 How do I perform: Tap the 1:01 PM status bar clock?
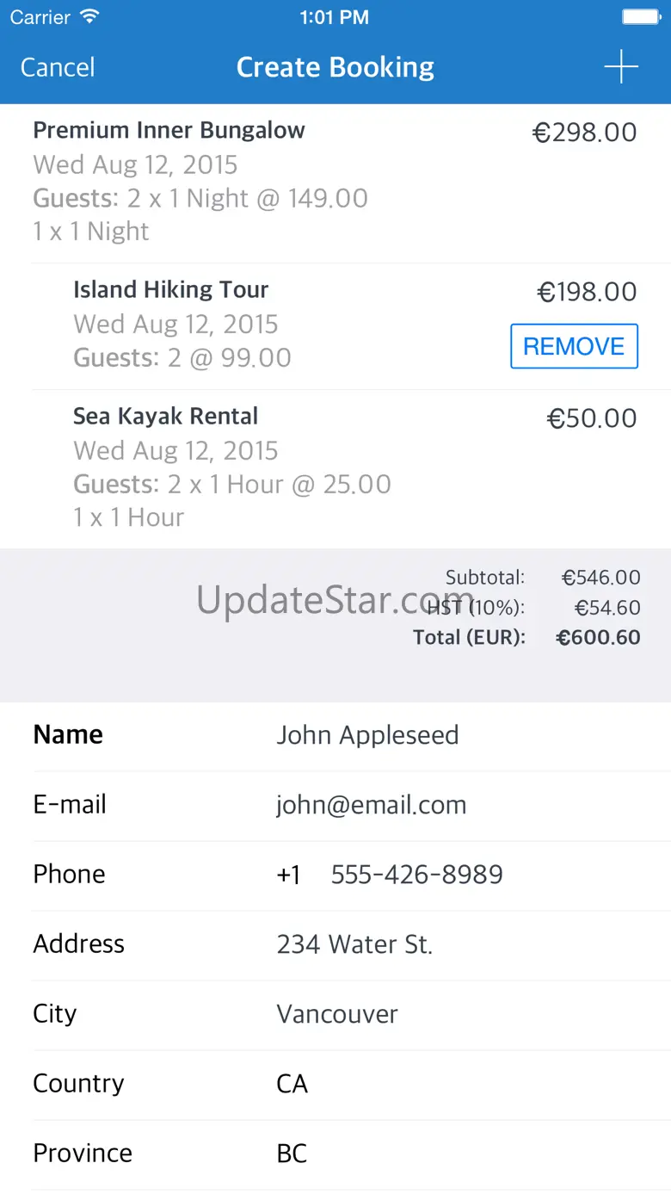[x=335, y=17]
